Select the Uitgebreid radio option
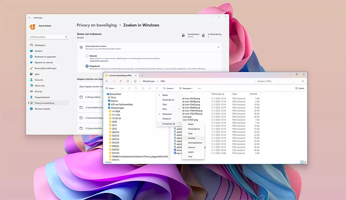346x200 pixels. point(87,66)
